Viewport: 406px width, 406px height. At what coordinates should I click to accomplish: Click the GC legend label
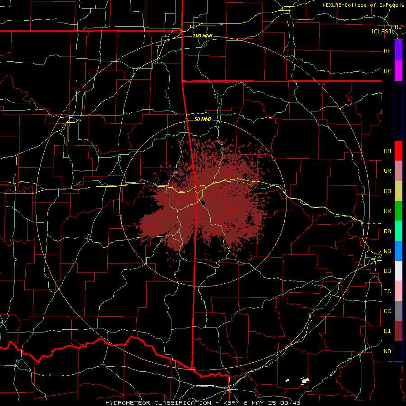click(387, 311)
